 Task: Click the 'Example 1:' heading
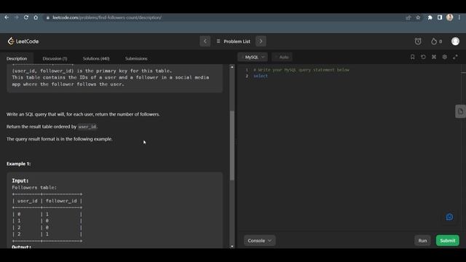[18, 164]
